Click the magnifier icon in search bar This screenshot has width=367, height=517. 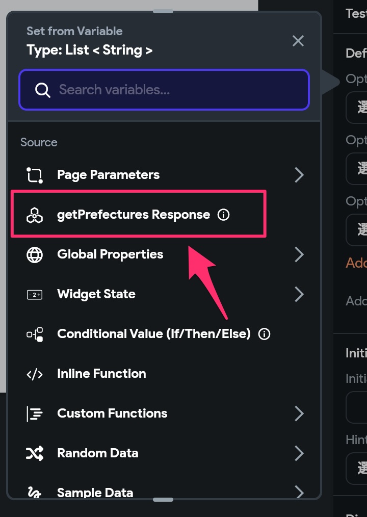coord(42,90)
